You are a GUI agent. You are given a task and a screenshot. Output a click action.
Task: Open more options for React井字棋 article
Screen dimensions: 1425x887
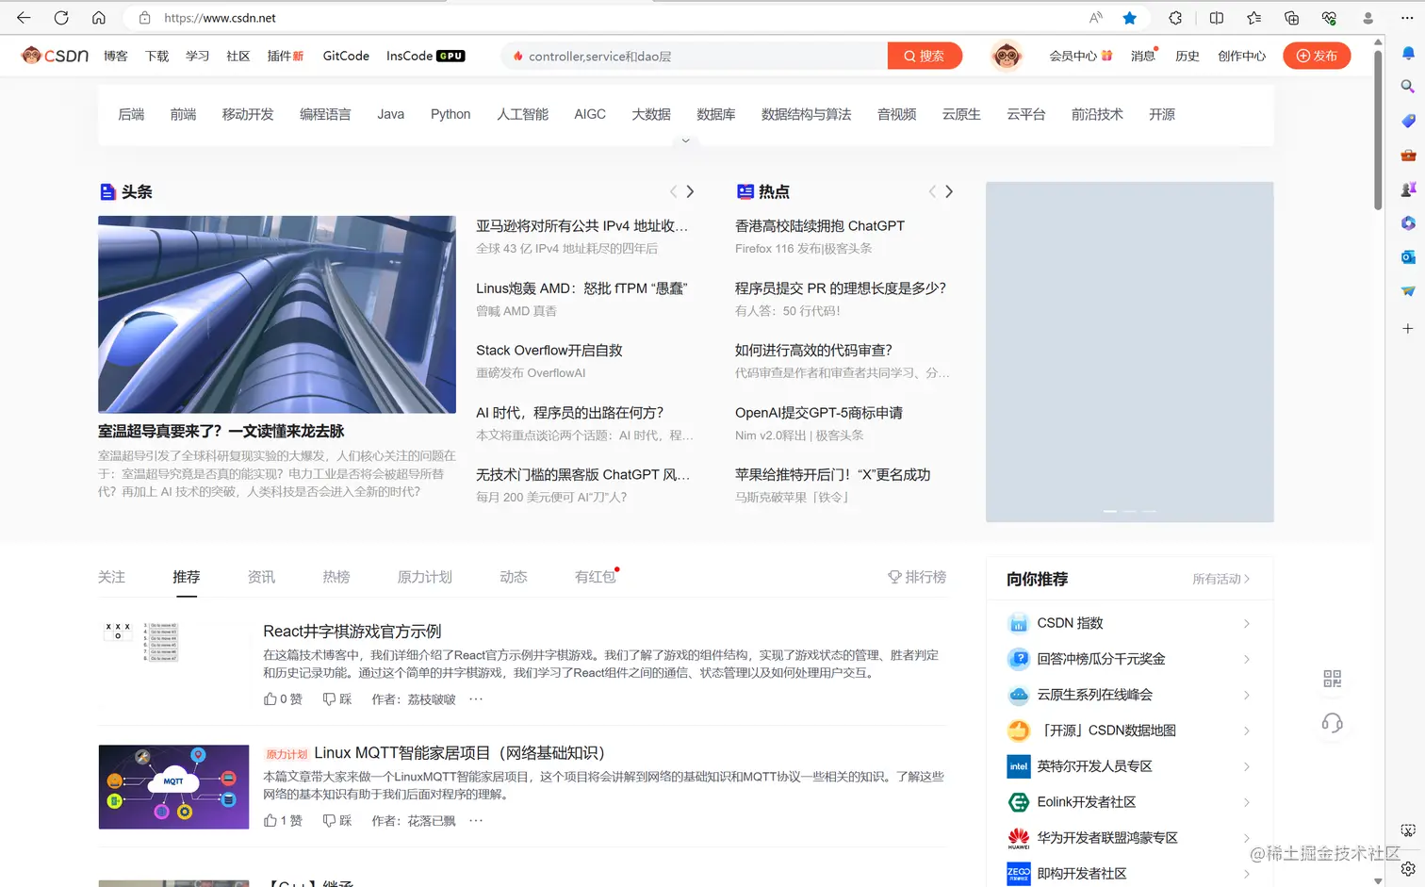point(476,698)
